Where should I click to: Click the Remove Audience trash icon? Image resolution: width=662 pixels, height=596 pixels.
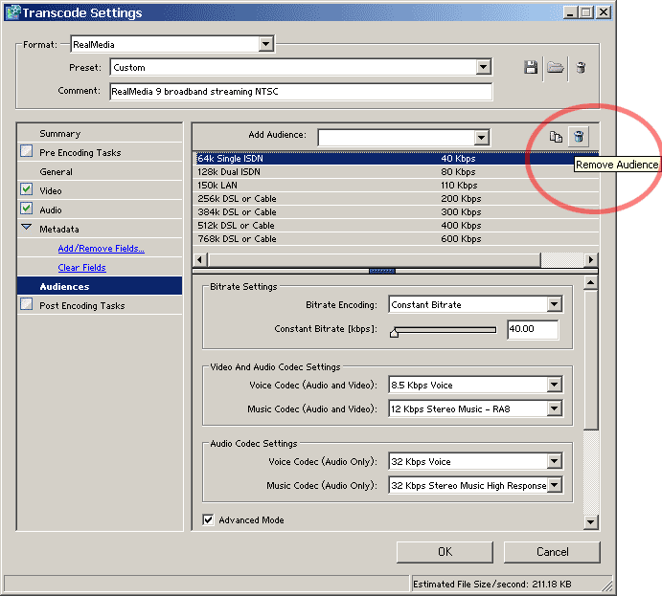click(579, 137)
